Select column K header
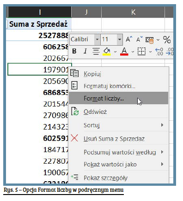 133,12
